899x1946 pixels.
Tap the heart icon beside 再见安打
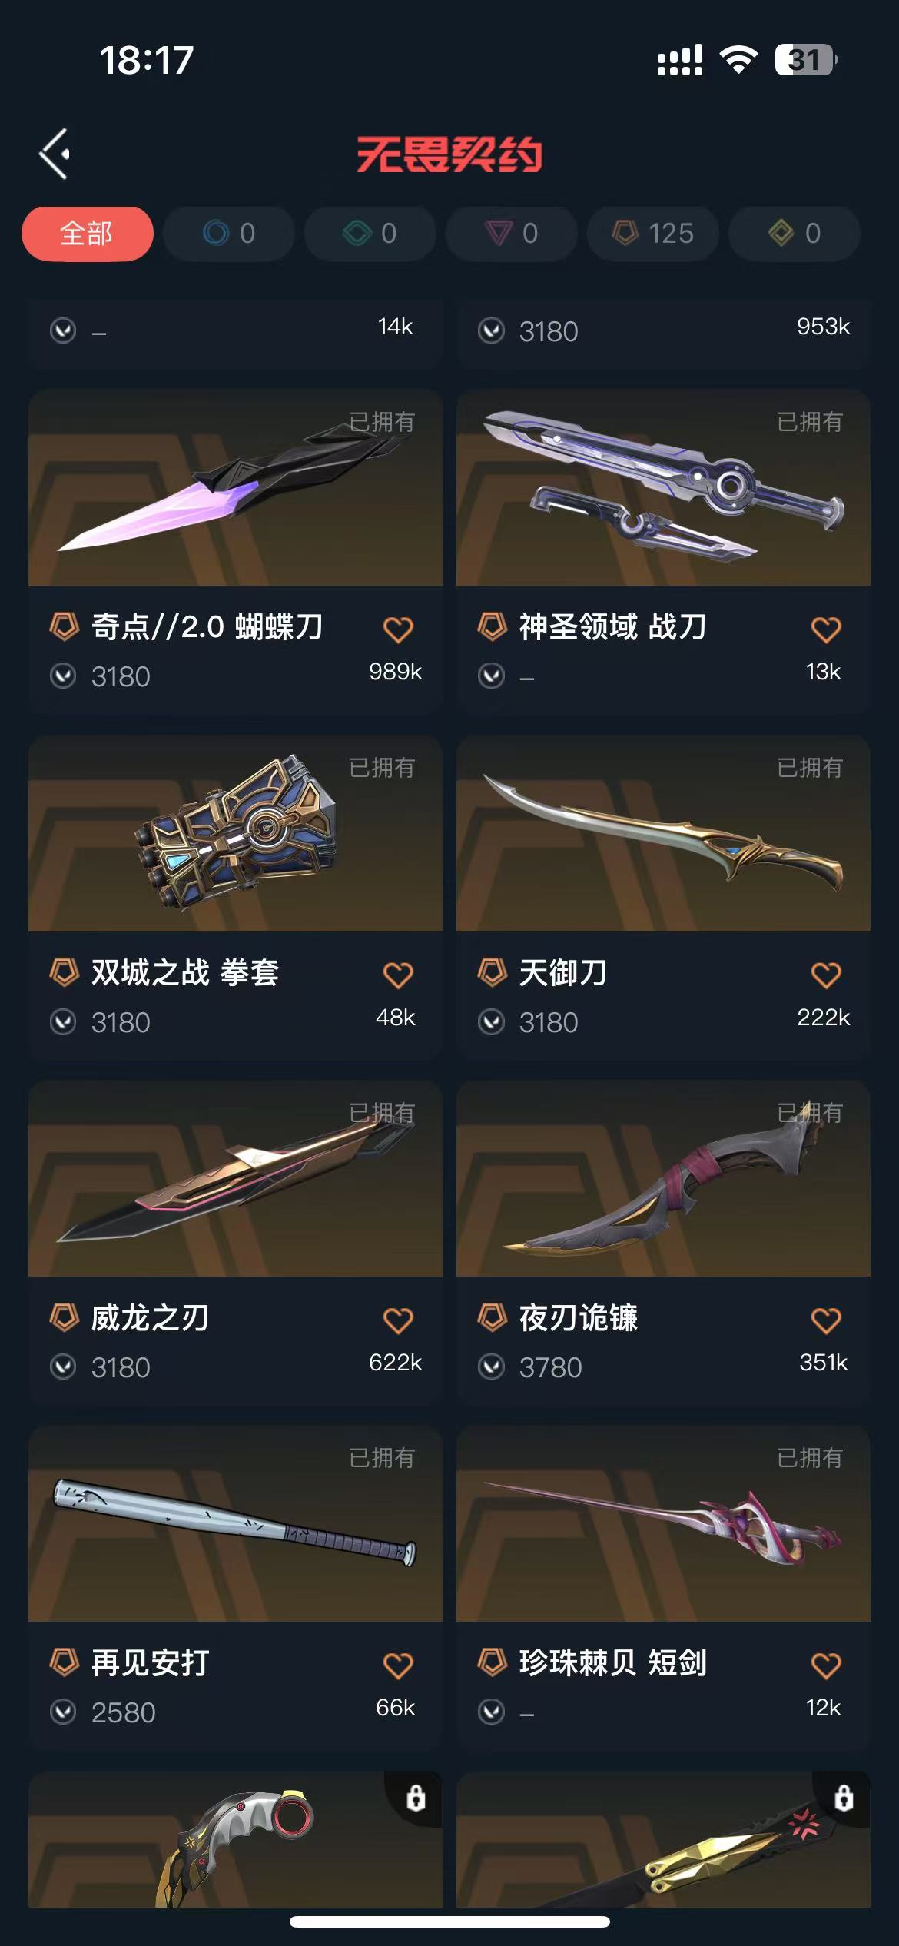tap(398, 1666)
